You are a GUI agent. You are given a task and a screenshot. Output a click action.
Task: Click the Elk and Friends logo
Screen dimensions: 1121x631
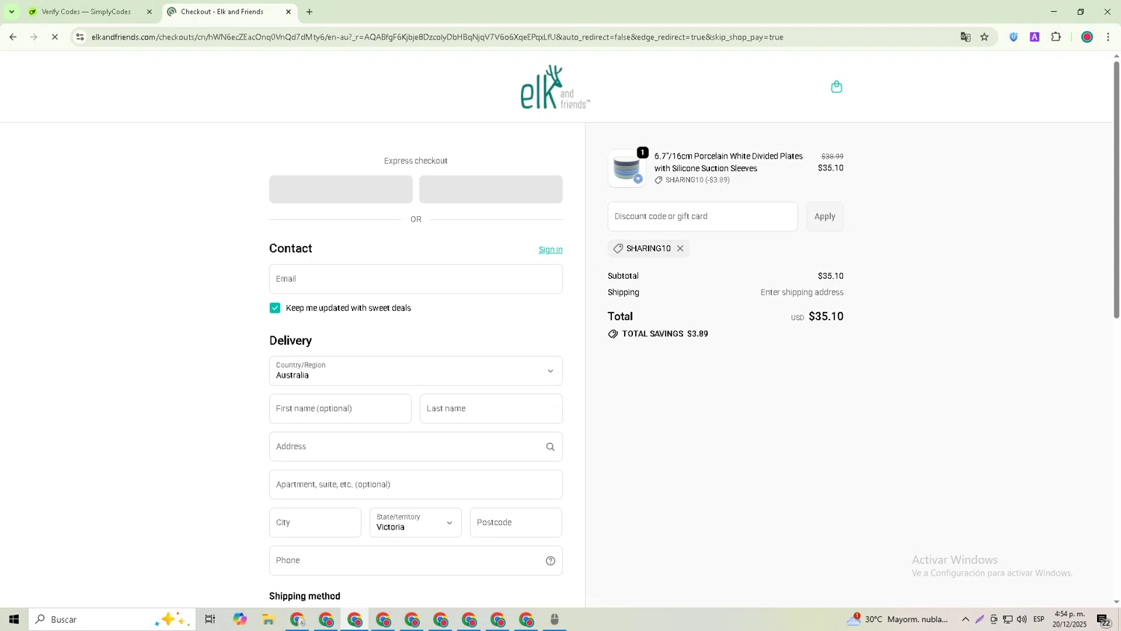click(x=555, y=87)
